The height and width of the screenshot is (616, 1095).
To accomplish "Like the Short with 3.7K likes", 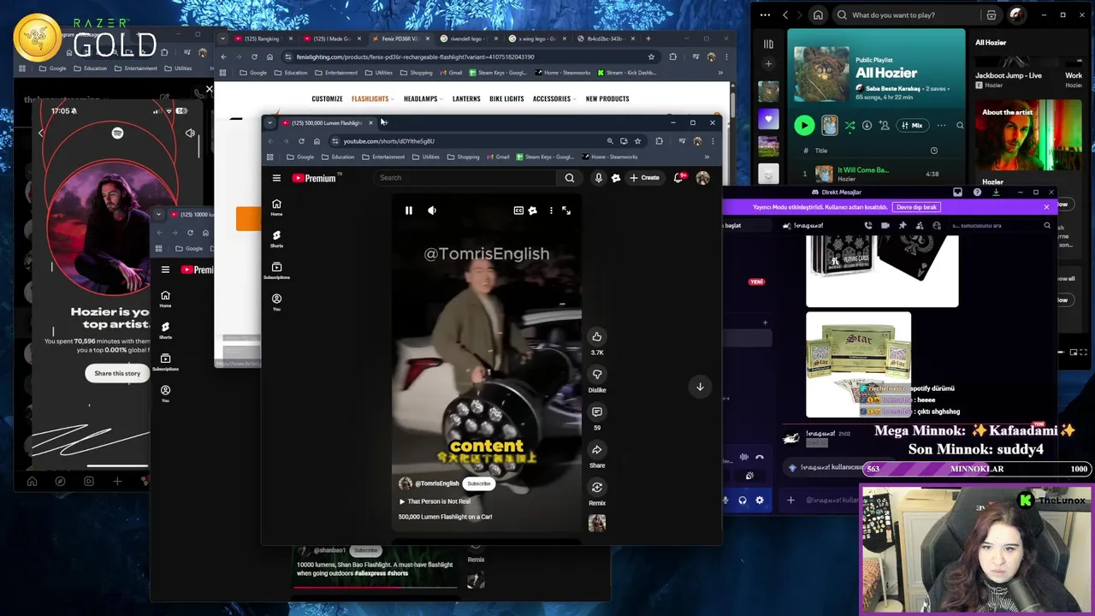I will coord(597,337).
